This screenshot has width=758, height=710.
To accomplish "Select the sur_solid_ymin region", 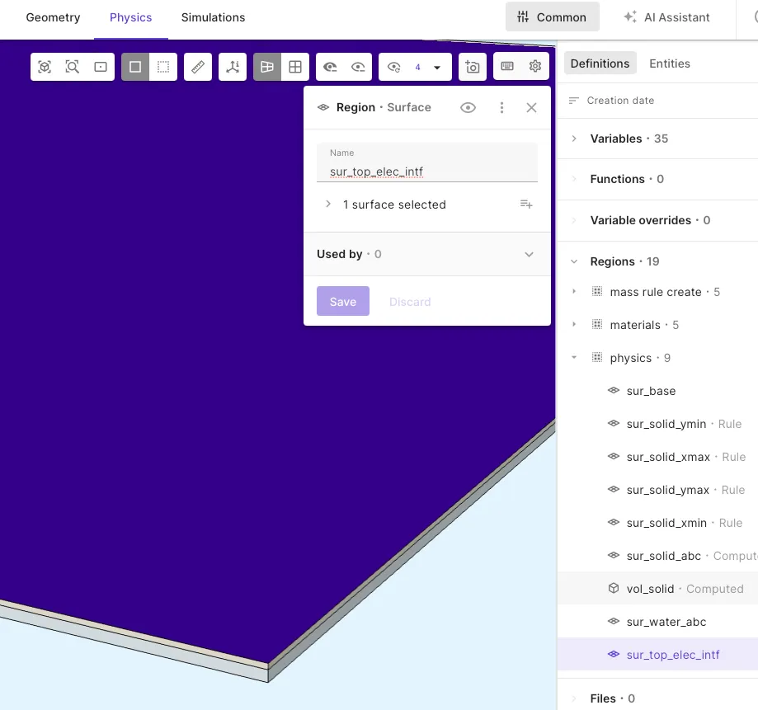I will (657, 424).
